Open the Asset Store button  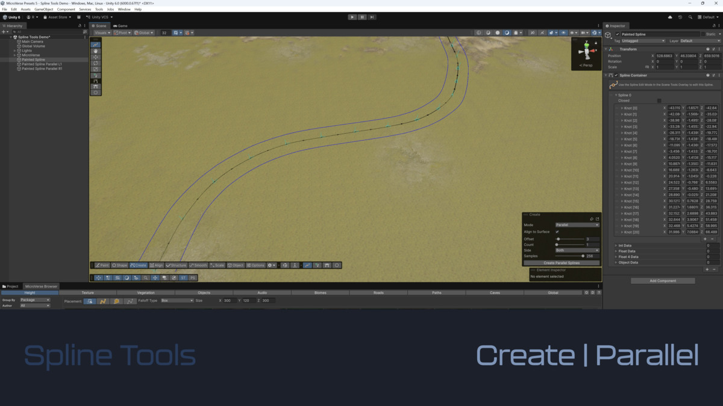[57, 17]
